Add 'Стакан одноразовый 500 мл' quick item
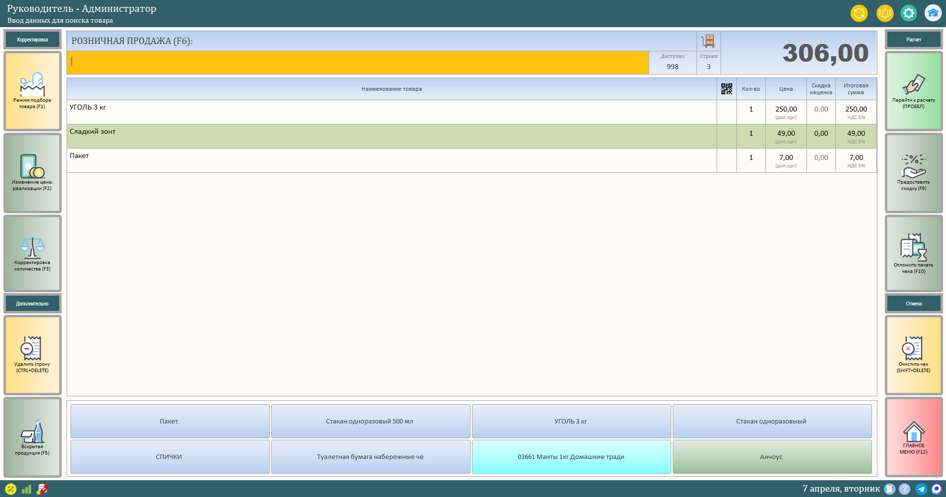This screenshot has height=497, width=946. point(370,421)
